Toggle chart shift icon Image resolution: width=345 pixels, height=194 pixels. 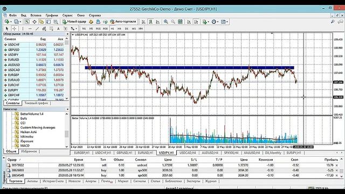click(x=196, y=22)
